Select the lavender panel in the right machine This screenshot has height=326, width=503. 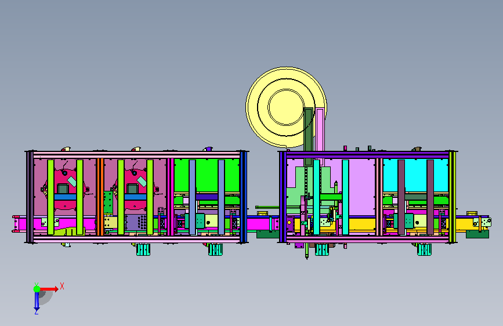point(362,187)
